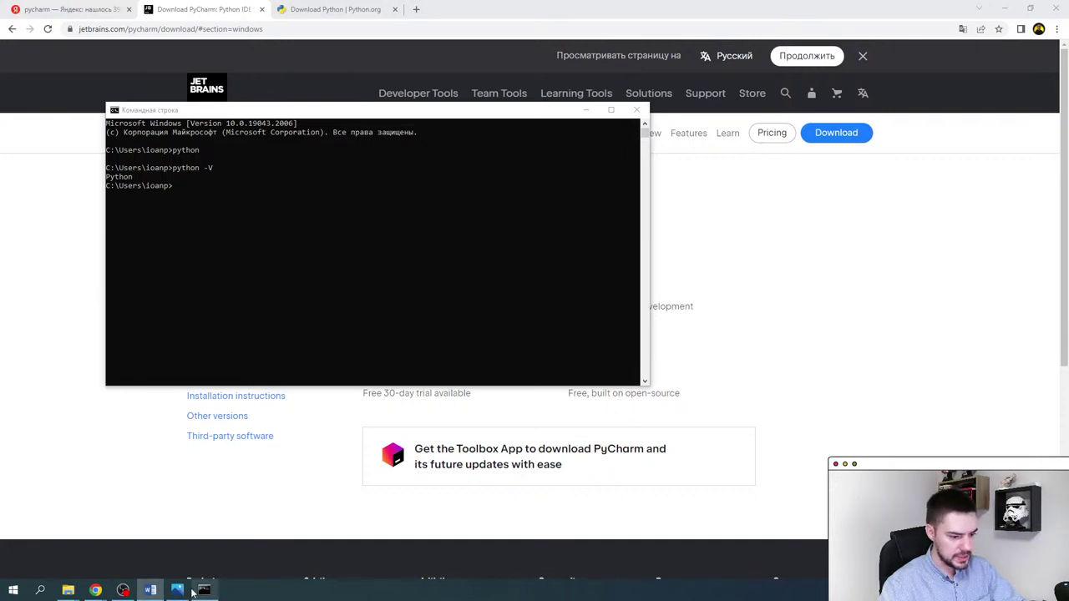The width and height of the screenshot is (1069, 601).
Task: Click the blue Download button
Action: tap(836, 133)
